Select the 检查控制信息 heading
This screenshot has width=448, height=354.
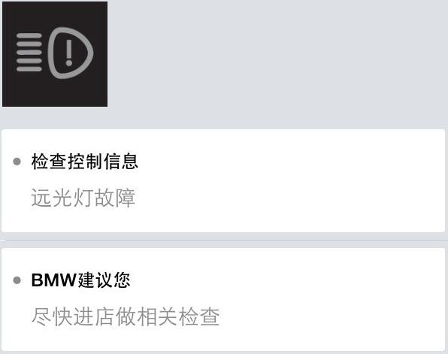point(85,161)
